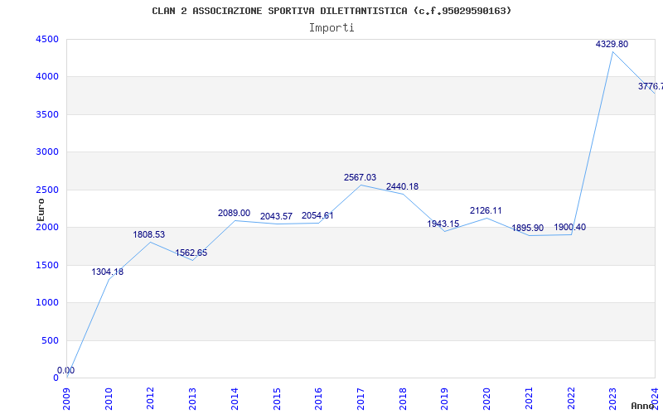Select the 2089.00 data label
This screenshot has height=414, width=663.
tap(234, 214)
